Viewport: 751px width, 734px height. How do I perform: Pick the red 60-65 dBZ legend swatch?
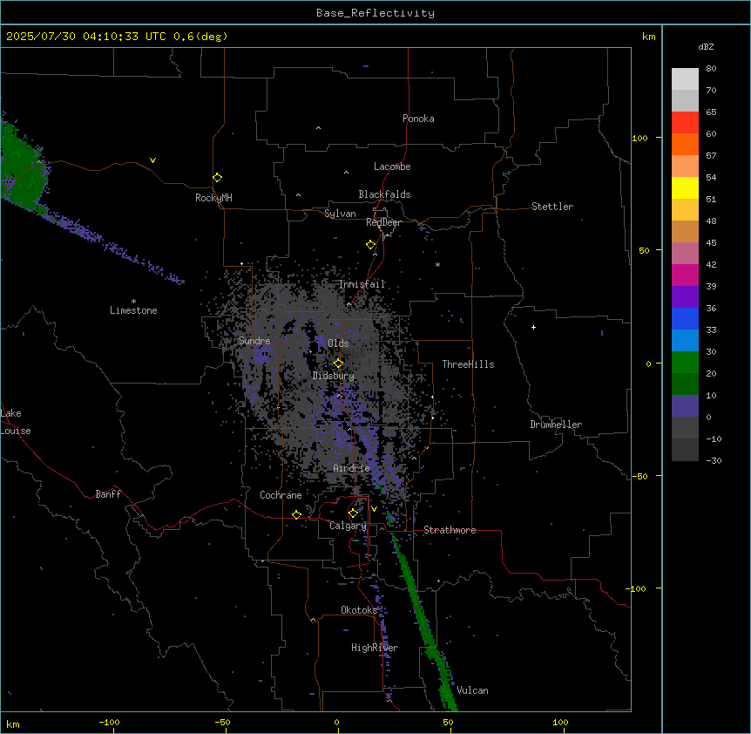[x=685, y=123]
